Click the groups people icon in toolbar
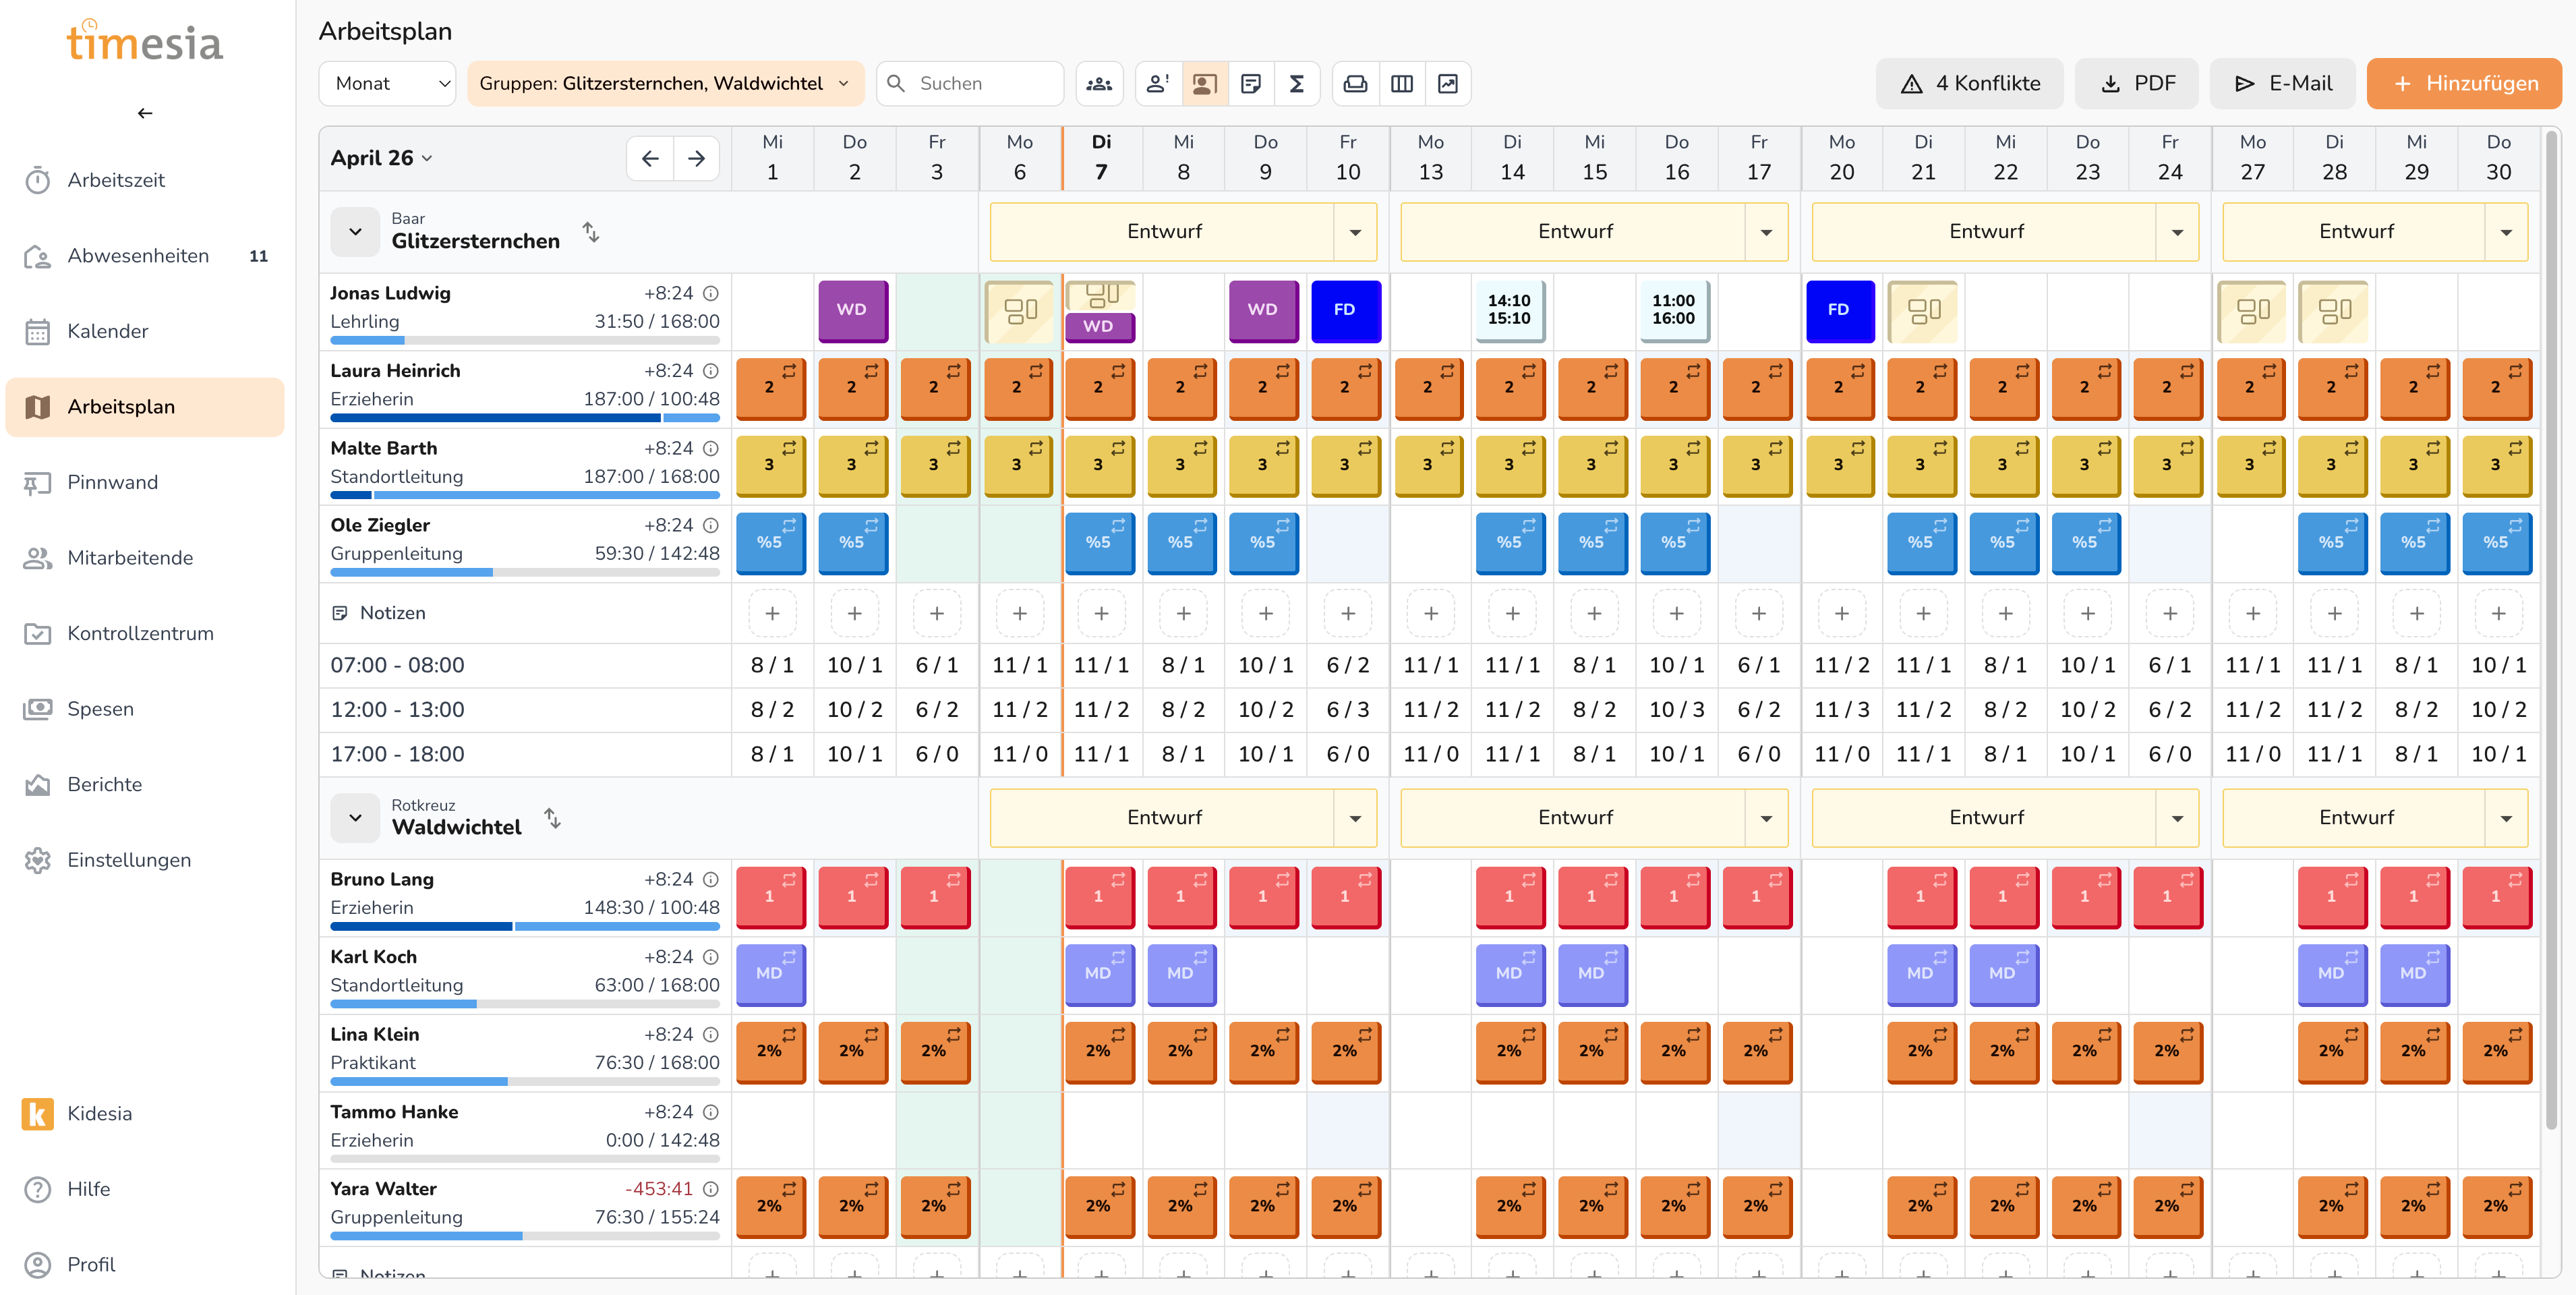2576x1295 pixels. pos(1099,84)
